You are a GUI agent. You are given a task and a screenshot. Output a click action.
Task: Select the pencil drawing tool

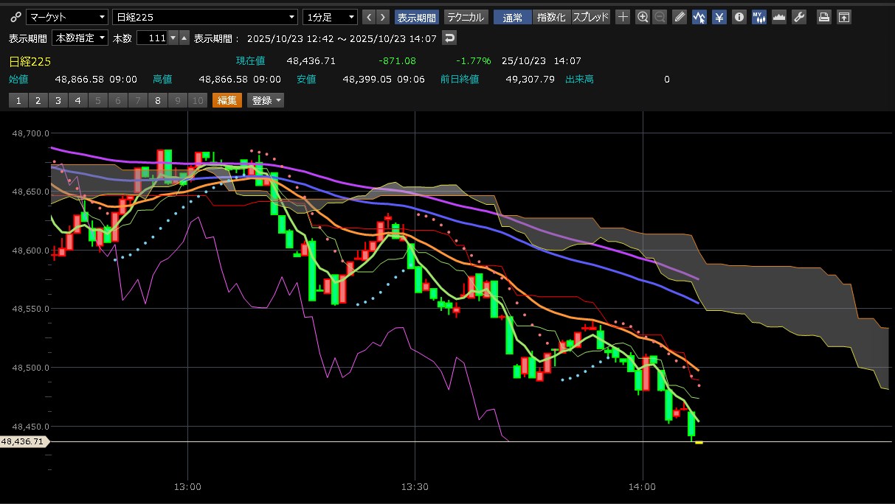pyautogui.click(x=680, y=17)
